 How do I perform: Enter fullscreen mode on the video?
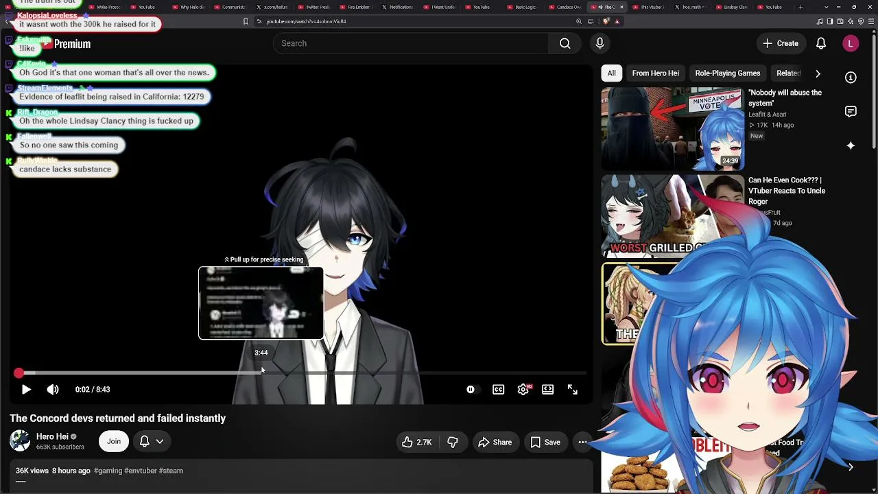point(573,390)
